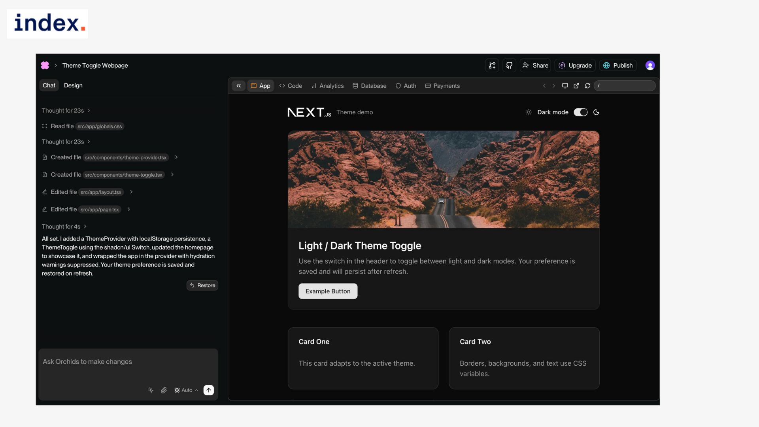This screenshot has width=759, height=427.
Task: Click the send arrow button
Action: (x=209, y=390)
